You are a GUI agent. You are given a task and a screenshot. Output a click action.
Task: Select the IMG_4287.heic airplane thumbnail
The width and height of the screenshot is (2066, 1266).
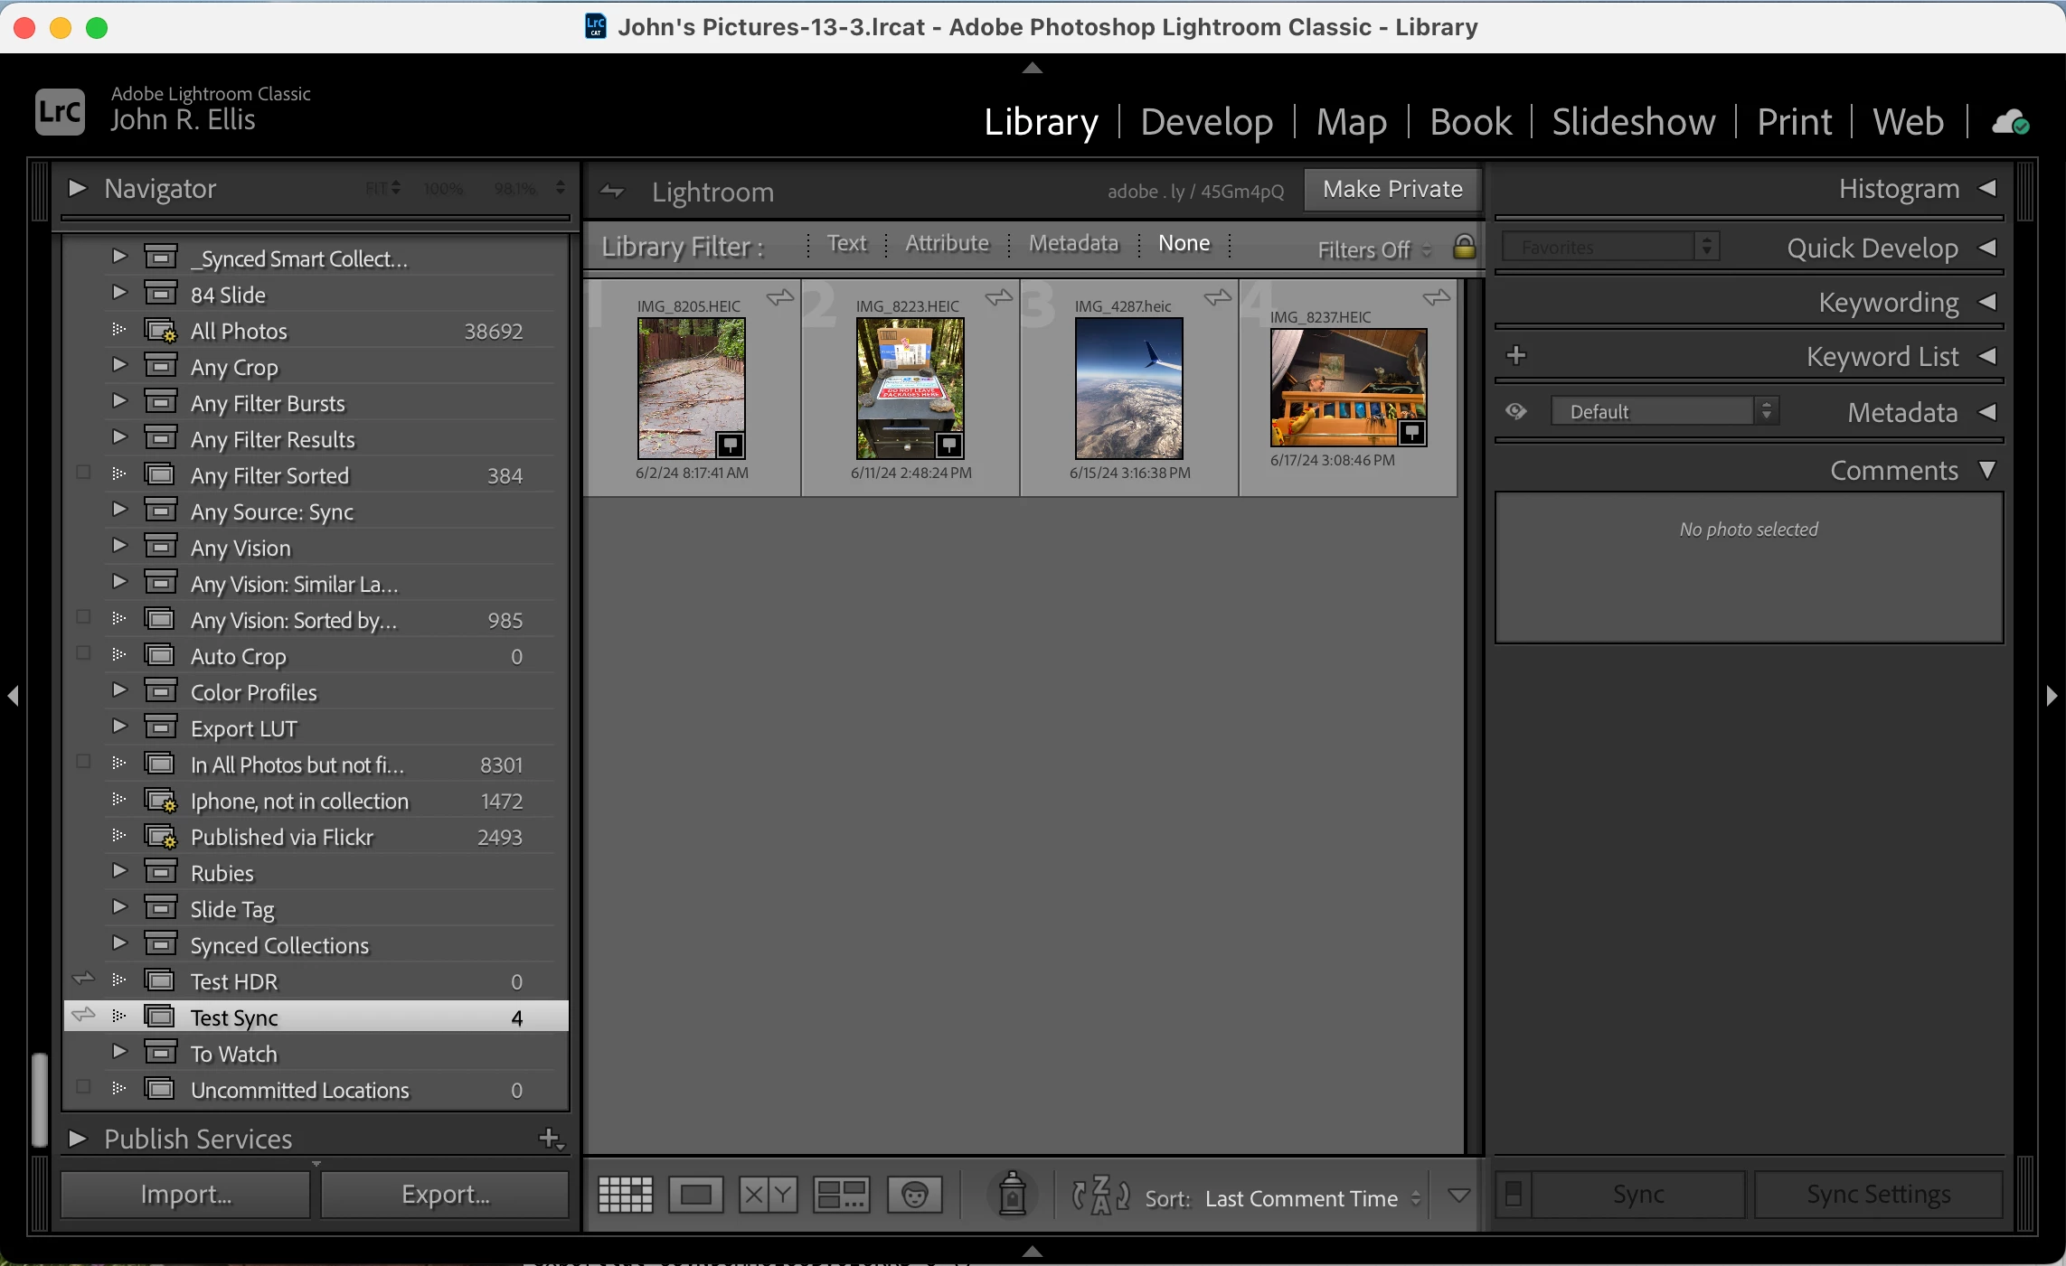[x=1128, y=389]
